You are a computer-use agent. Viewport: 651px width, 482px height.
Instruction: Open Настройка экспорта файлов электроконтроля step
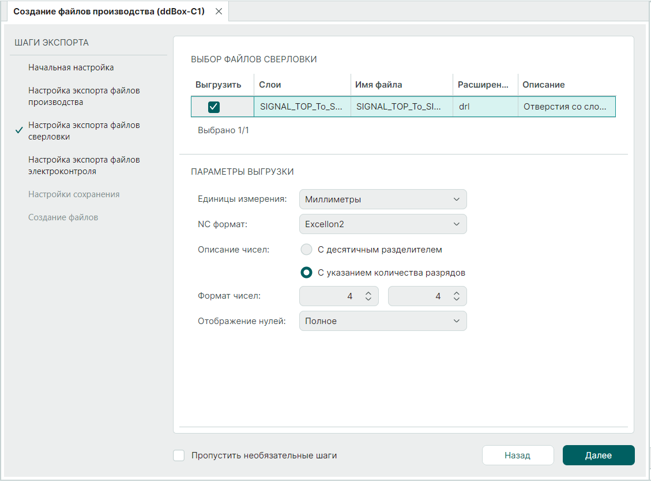coord(84,165)
